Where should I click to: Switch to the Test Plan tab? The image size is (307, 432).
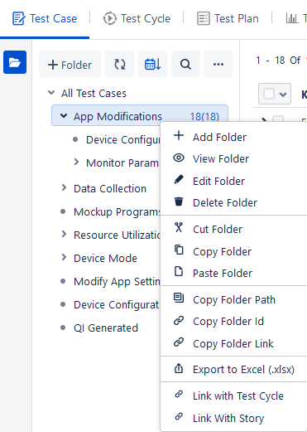(228, 19)
